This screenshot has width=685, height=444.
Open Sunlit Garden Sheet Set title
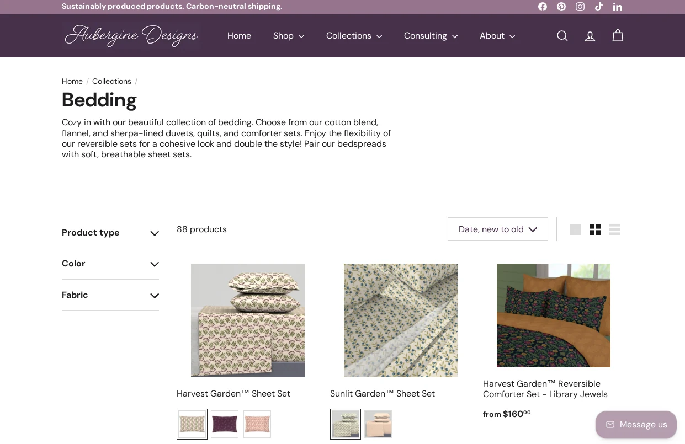tap(383, 394)
